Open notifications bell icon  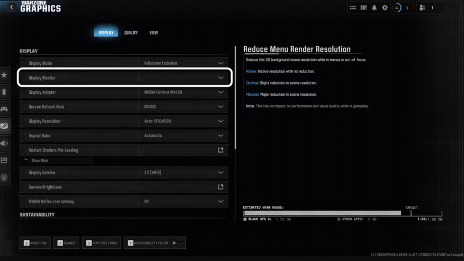coord(374,8)
